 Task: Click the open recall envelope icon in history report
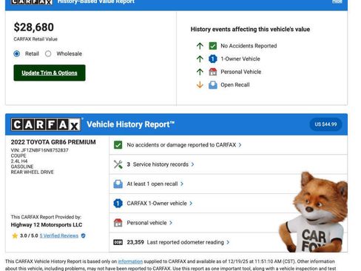tap(118, 184)
